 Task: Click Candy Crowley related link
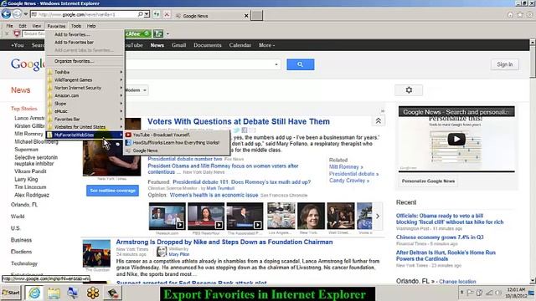[x=349, y=181]
